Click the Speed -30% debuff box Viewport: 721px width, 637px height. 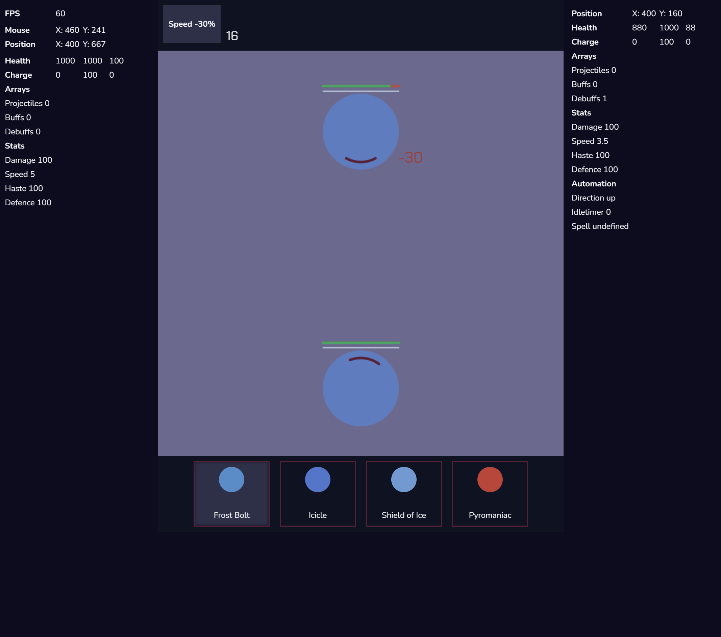[x=192, y=24]
